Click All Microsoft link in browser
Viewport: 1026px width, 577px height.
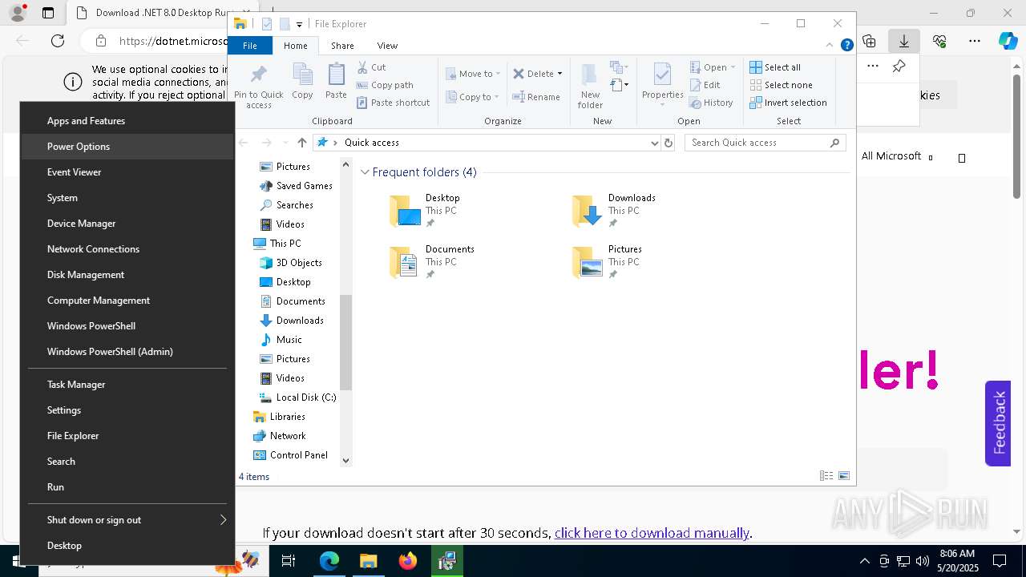pos(897,156)
